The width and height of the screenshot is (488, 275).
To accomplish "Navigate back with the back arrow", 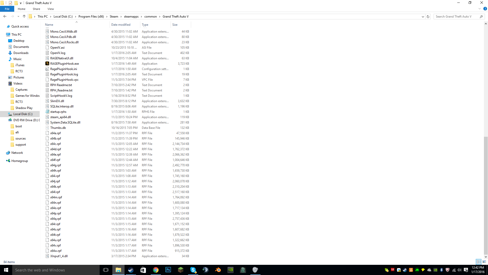I will (x=5, y=17).
